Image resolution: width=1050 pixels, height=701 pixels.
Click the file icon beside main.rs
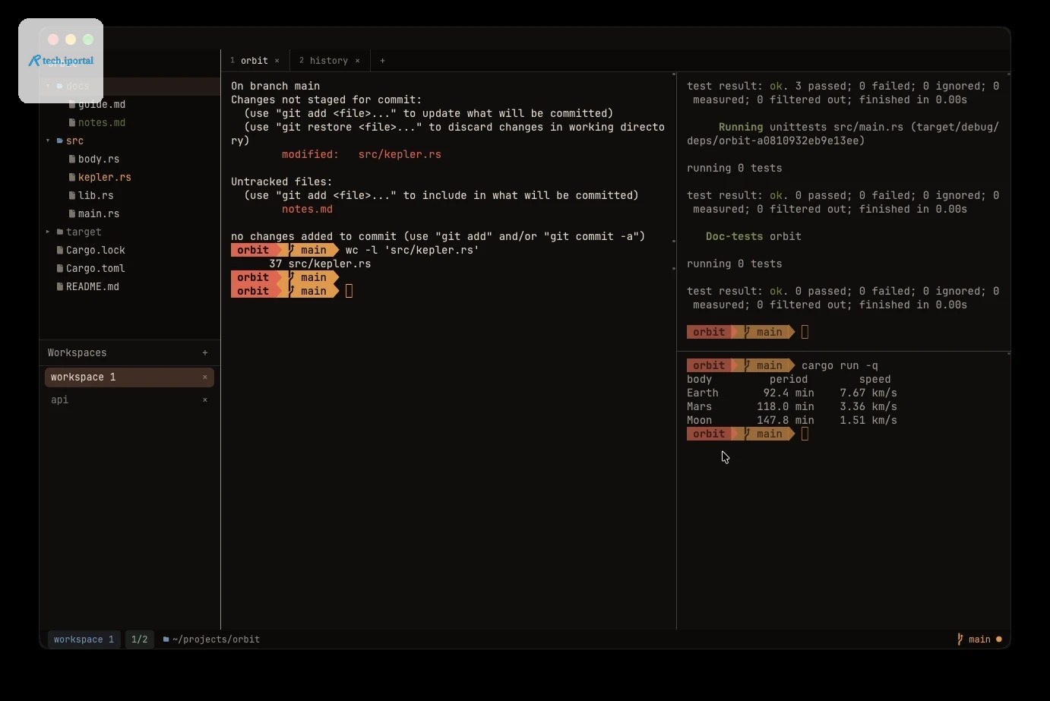(x=72, y=213)
